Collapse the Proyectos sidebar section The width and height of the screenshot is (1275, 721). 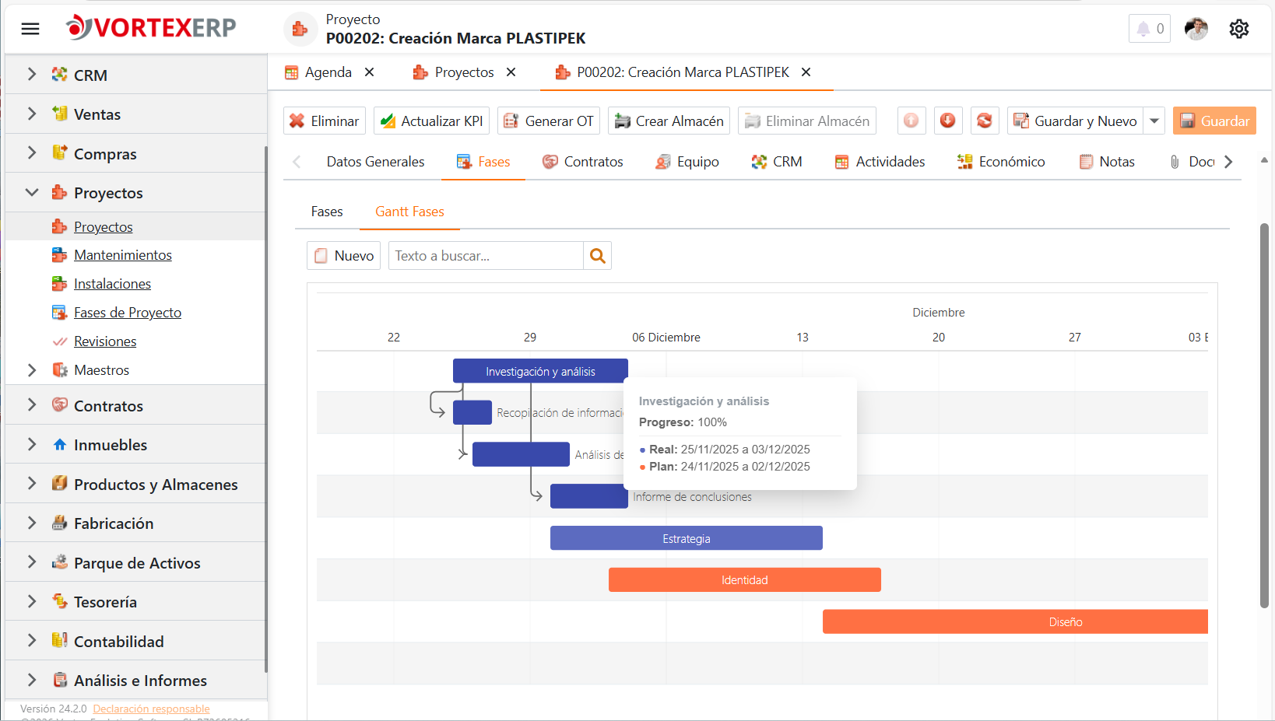32,192
